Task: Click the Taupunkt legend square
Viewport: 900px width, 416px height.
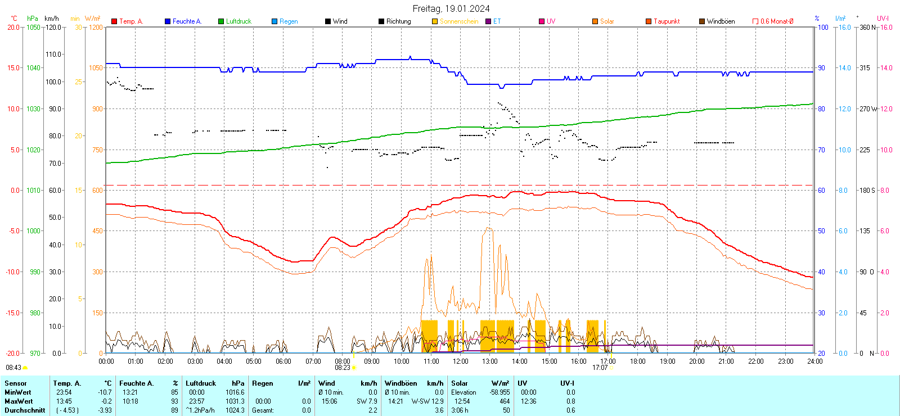Action: [x=649, y=21]
